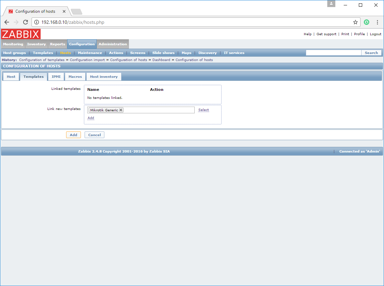Click the Search button
The width and height of the screenshot is (384, 286).
tap(371, 53)
